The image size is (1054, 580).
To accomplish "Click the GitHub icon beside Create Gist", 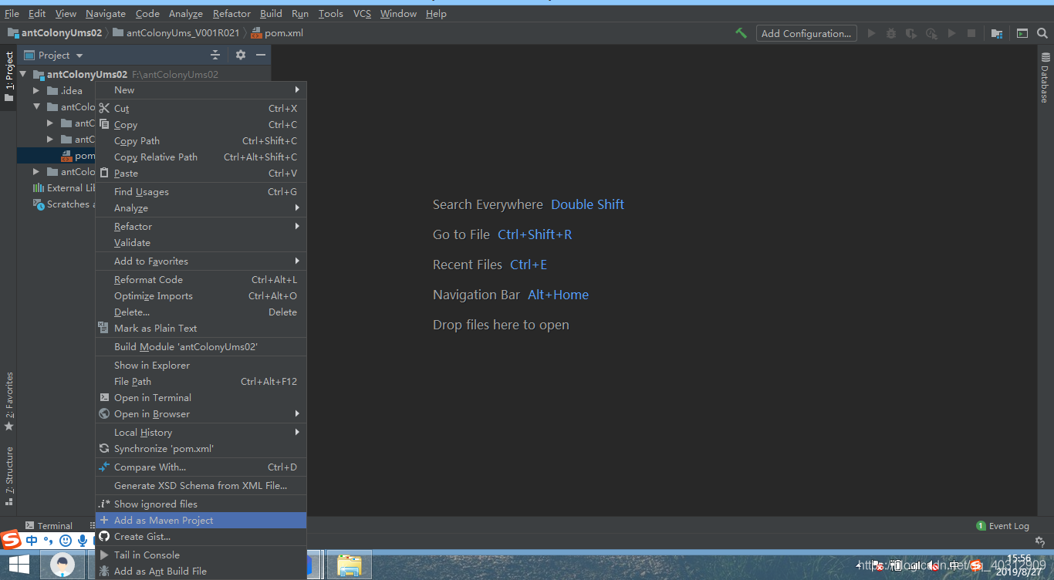I will pos(104,536).
